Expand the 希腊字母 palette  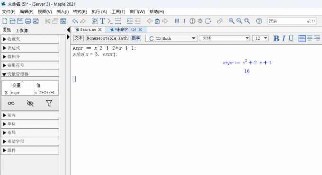tap(30, 141)
